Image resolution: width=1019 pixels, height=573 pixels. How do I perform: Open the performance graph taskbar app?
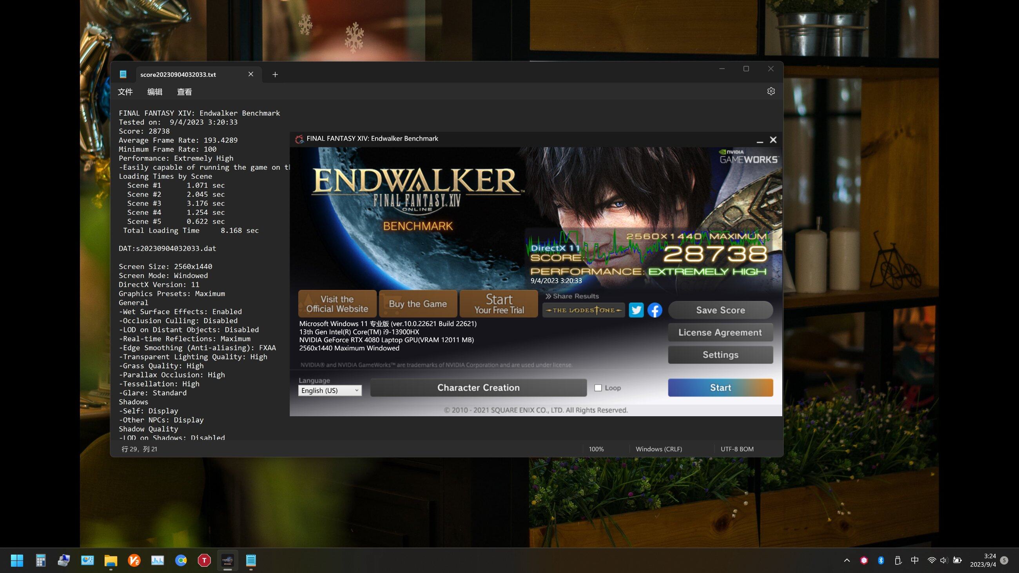(x=158, y=560)
